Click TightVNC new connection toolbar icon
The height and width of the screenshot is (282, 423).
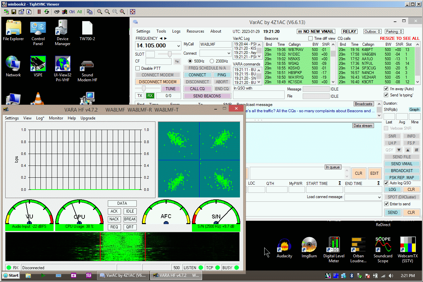[6, 12]
